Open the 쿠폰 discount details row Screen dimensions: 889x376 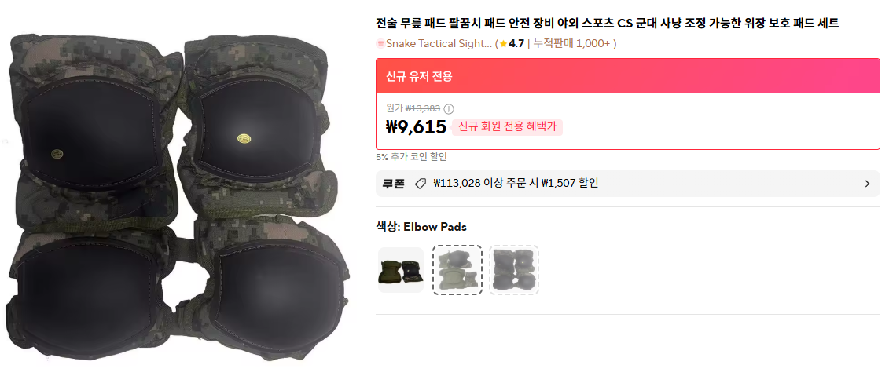629,184
